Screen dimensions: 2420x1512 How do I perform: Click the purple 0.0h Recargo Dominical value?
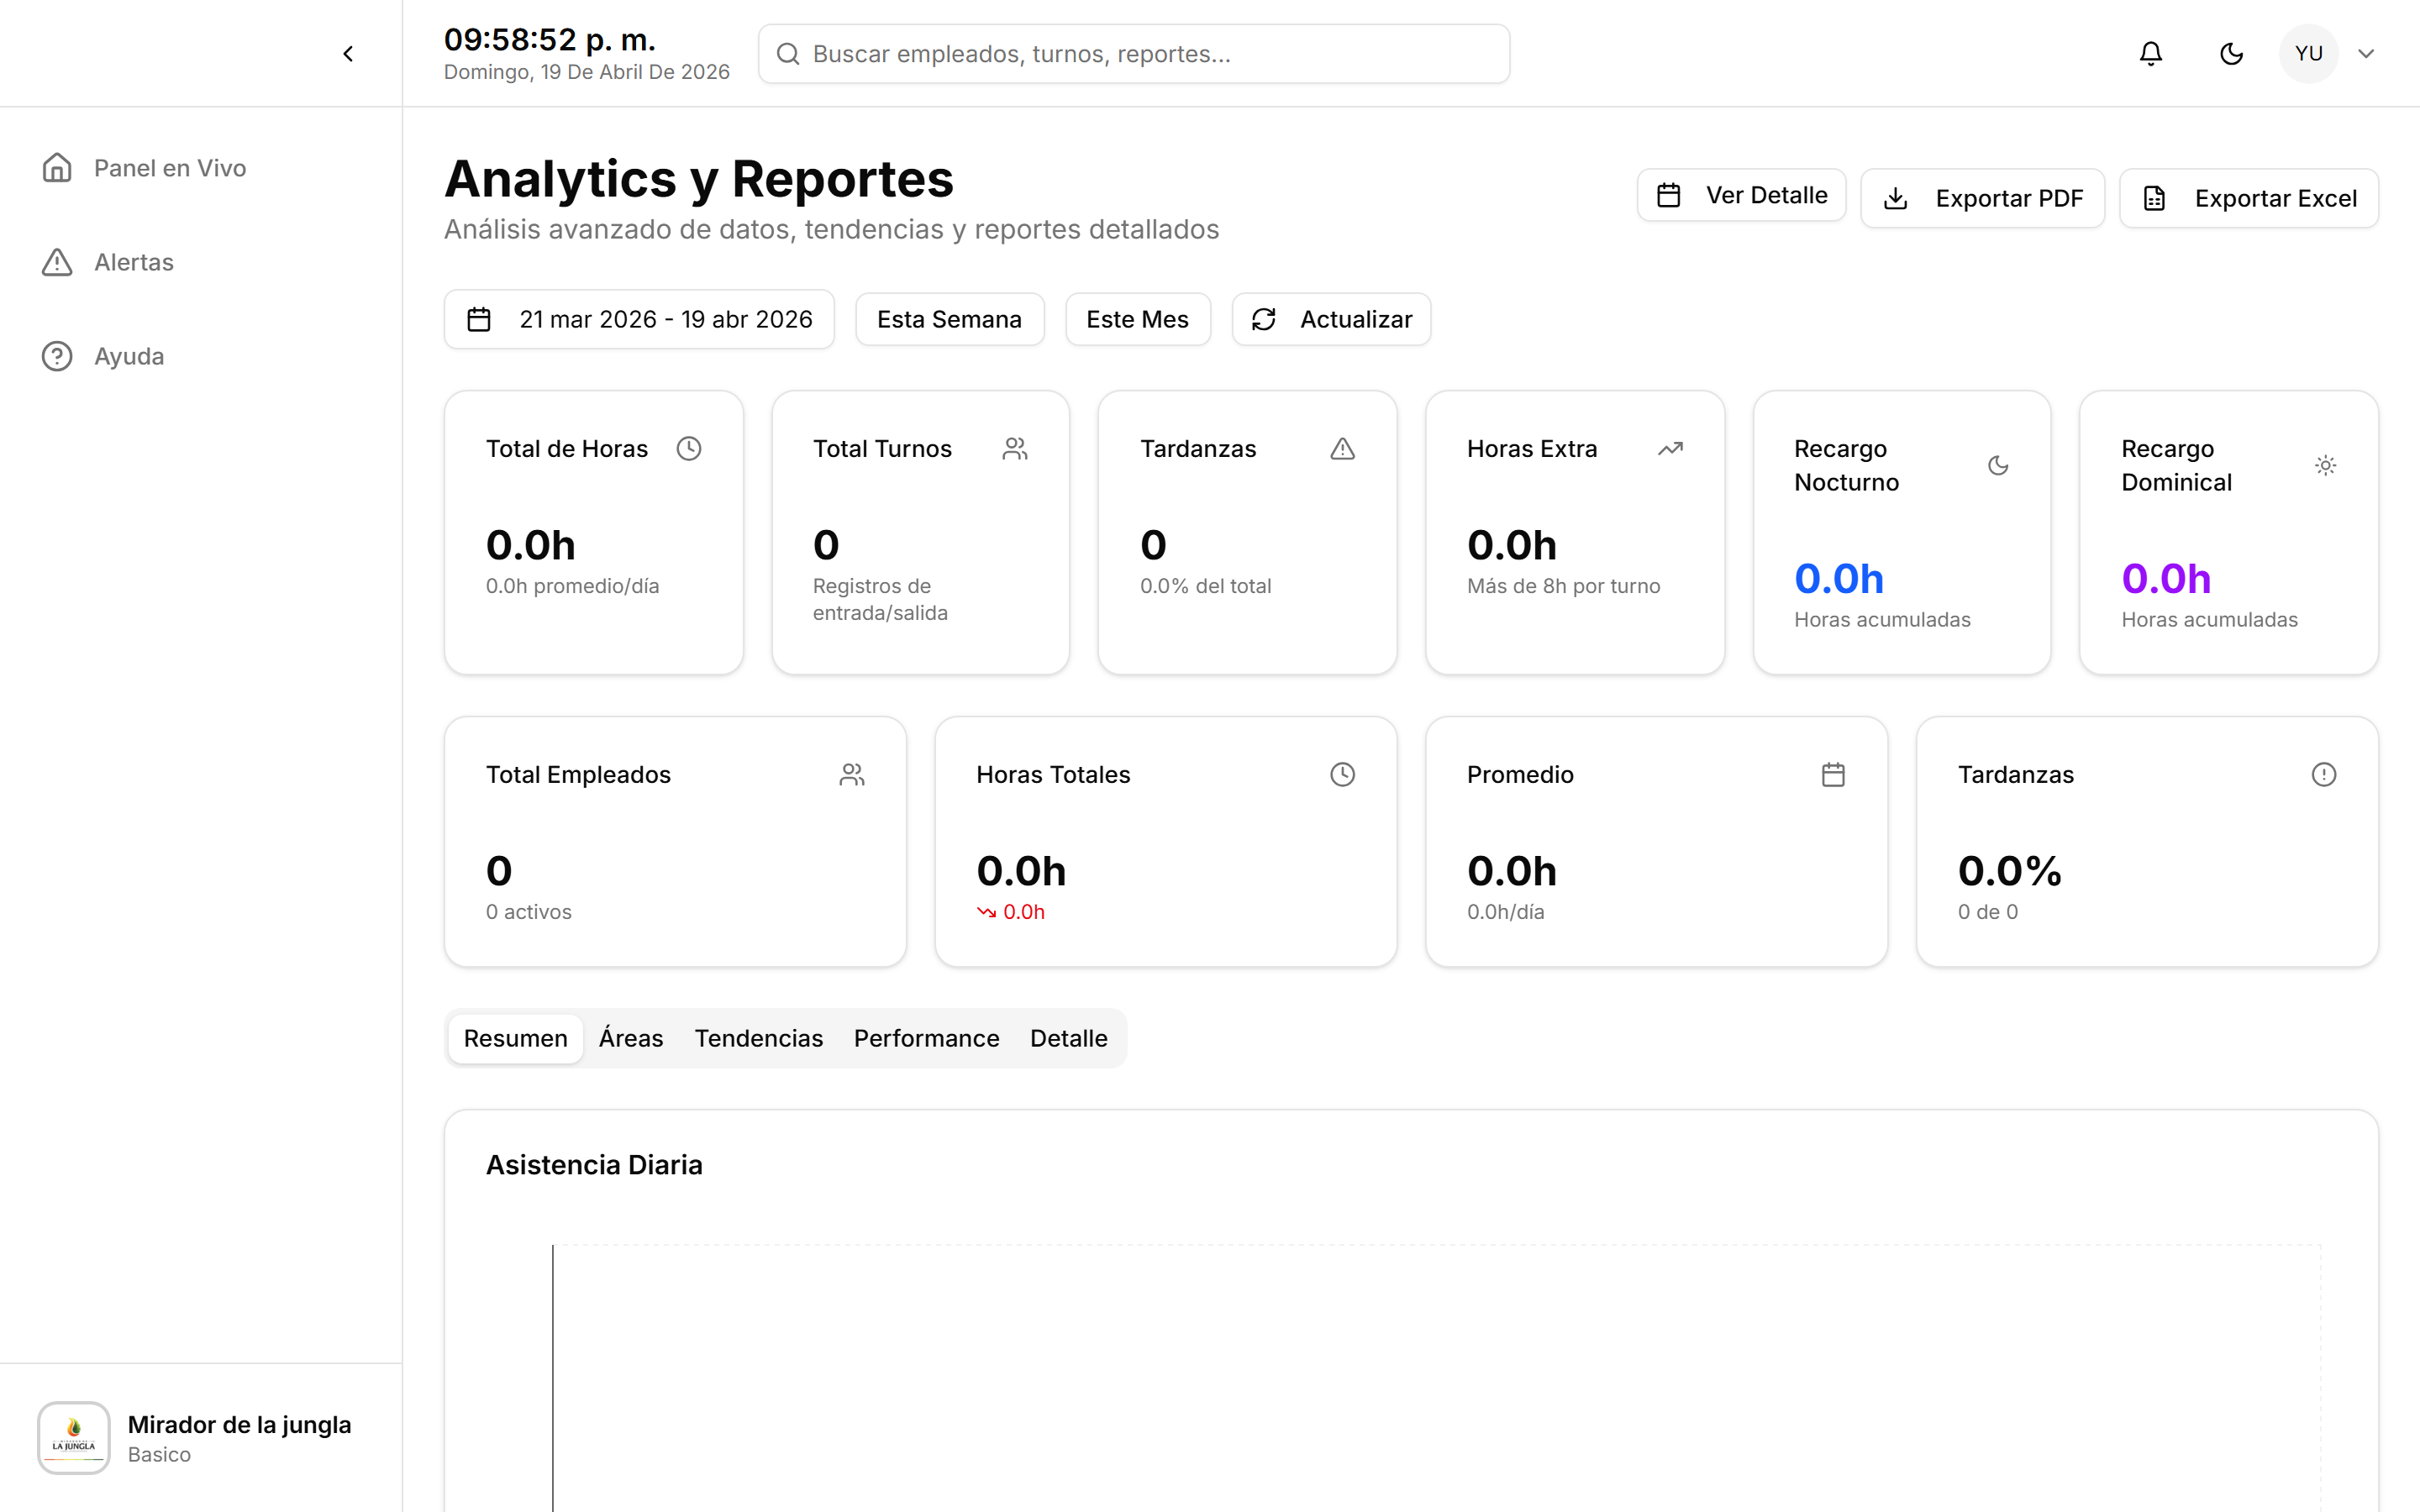[2166, 579]
